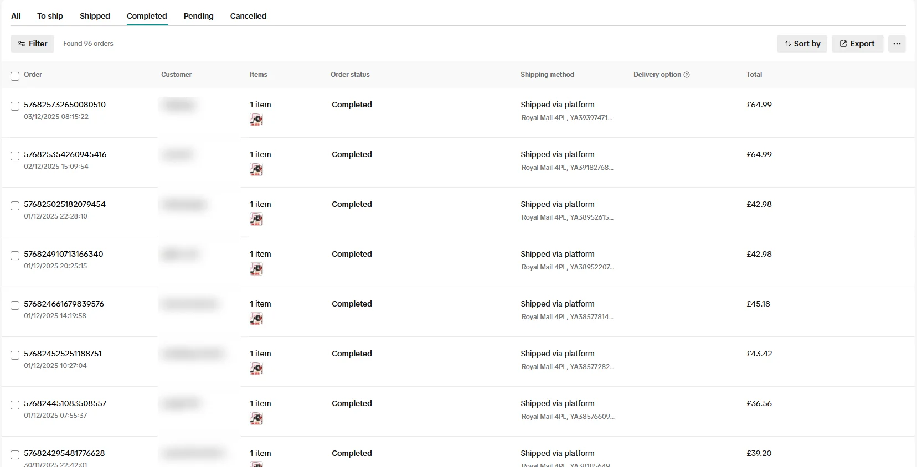The height and width of the screenshot is (467, 917).
Task: Click the Found 96 orders text
Action: (x=88, y=44)
